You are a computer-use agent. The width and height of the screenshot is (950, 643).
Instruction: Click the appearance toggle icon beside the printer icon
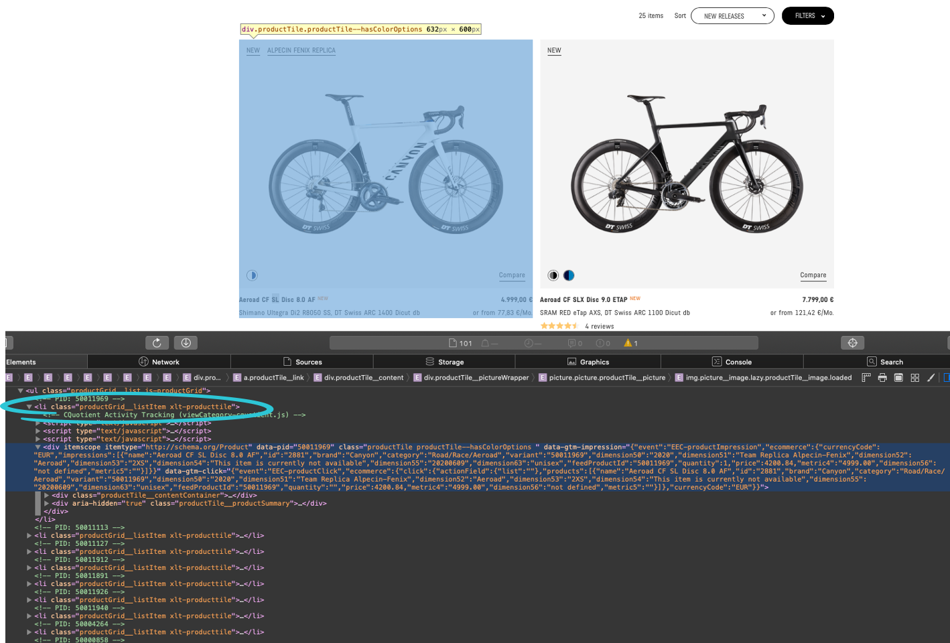pos(898,378)
